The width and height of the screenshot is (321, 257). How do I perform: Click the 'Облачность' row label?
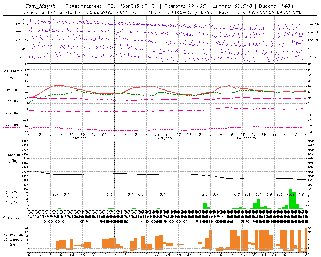(13, 218)
